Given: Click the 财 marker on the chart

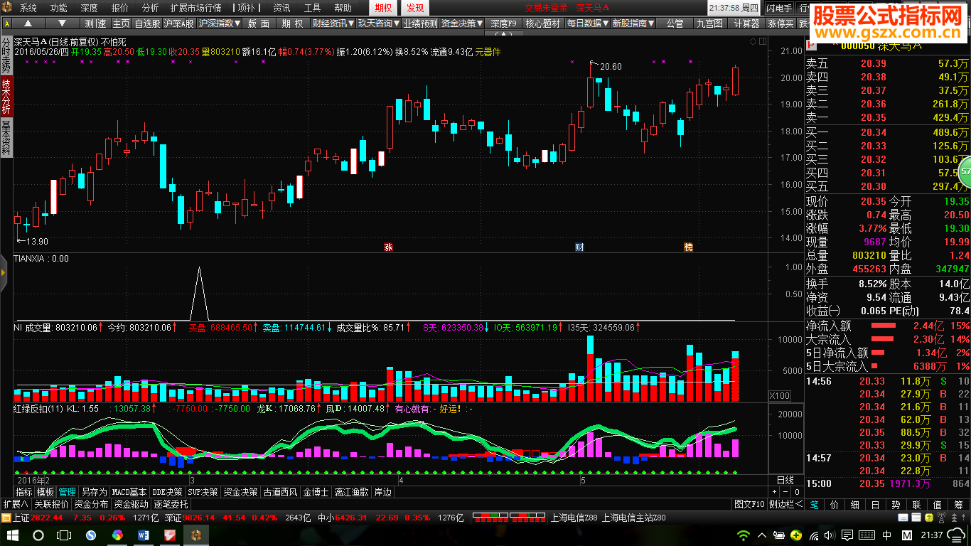Looking at the screenshot, I should tap(580, 247).
